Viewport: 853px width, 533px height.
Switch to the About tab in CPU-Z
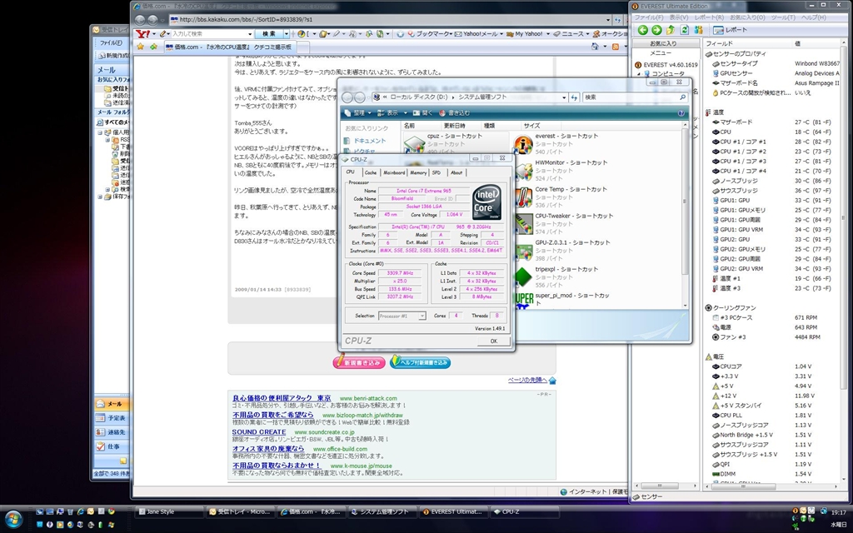point(456,172)
